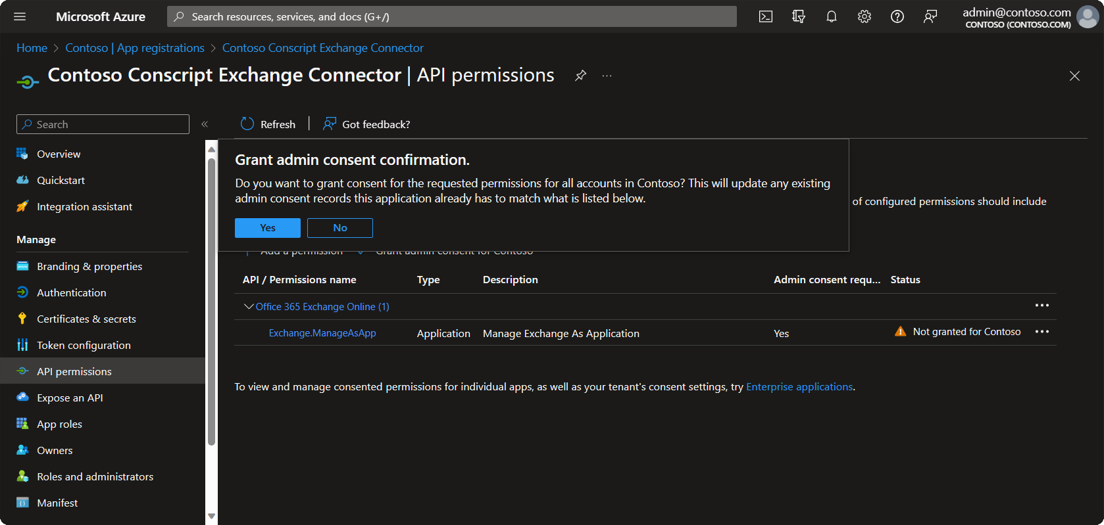1104x525 pixels.
Task: Open the notifications bell
Action: (x=832, y=16)
